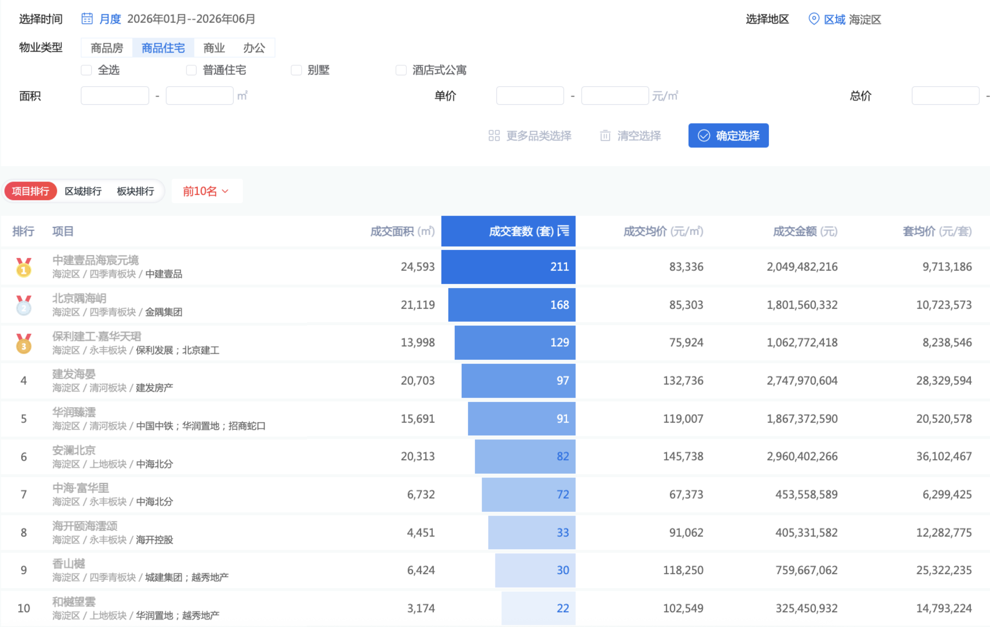Screen dimensions: 990x627
Task: Open project 华润臻澐
Action: pyautogui.click(x=74, y=412)
